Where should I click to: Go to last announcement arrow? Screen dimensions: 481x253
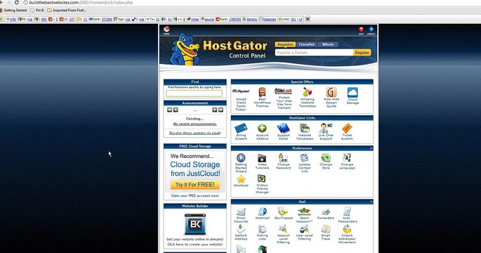[220, 110]
